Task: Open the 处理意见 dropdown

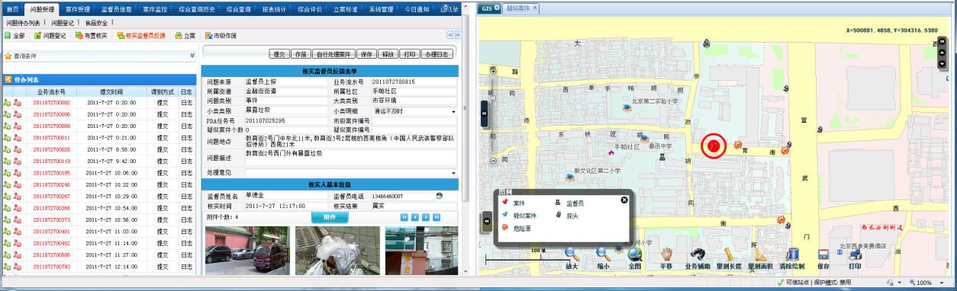Action: pos(454,173)
